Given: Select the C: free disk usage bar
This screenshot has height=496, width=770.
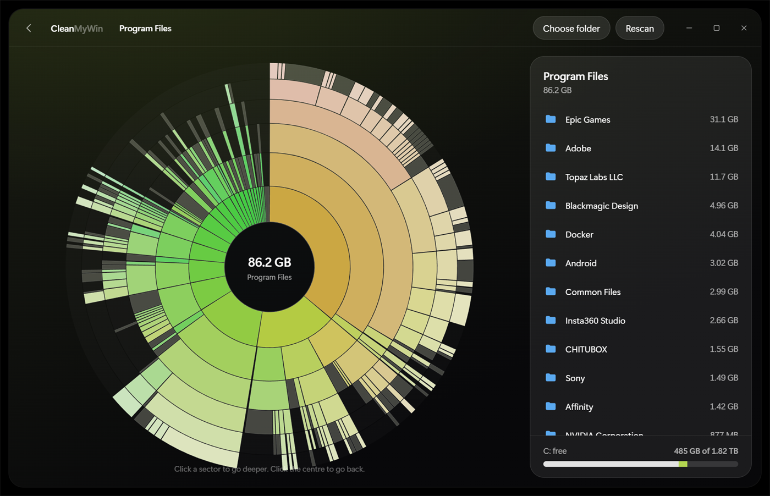Looking at the screenshot, I should (x=641, y=464).
